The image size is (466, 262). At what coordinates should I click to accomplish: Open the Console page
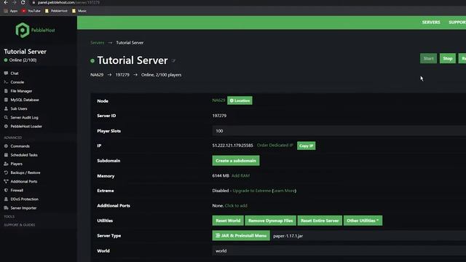pyautogui.click(x=17, y=82)
